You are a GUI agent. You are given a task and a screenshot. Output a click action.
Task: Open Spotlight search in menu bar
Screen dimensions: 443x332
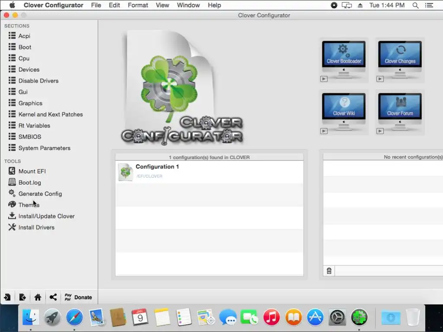pos(415,5)
